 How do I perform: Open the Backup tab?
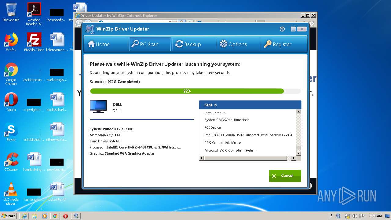click(x=194, y=44)
